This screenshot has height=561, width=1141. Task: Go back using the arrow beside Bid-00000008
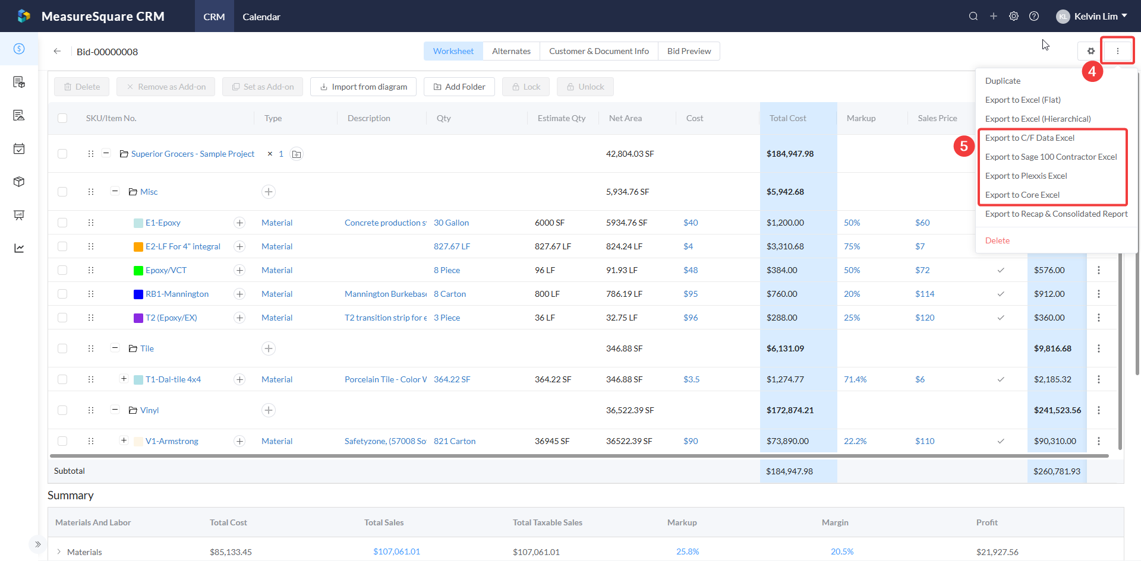[x=57, y=51]
